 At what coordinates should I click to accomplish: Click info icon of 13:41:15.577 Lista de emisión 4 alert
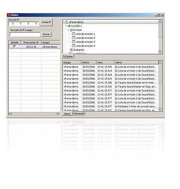tap(116, 91)
